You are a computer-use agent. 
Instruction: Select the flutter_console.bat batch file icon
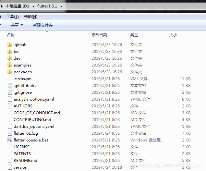[10, 140]
